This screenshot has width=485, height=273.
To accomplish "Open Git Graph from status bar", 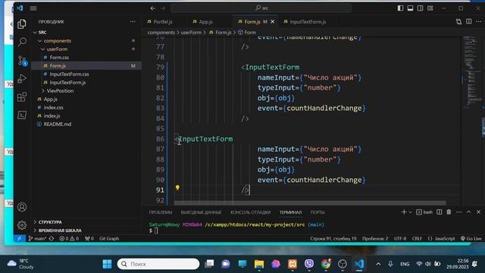I will (109, 239).
